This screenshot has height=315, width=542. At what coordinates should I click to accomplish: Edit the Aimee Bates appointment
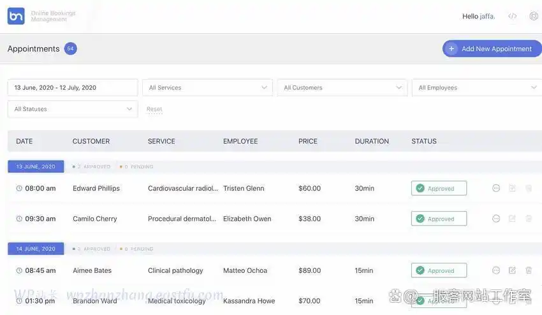coord(512,270)
